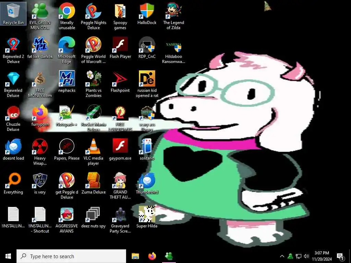Open the clock showing 3:07 PM
351x263 pixels.
point(322,256)
